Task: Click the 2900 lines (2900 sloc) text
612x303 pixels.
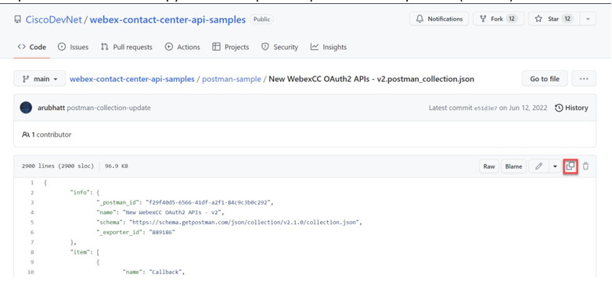Action: pos(58,166)
